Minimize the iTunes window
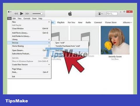This screenshot has width=140, height=106. pyautogui.click(x=120, y=12)
